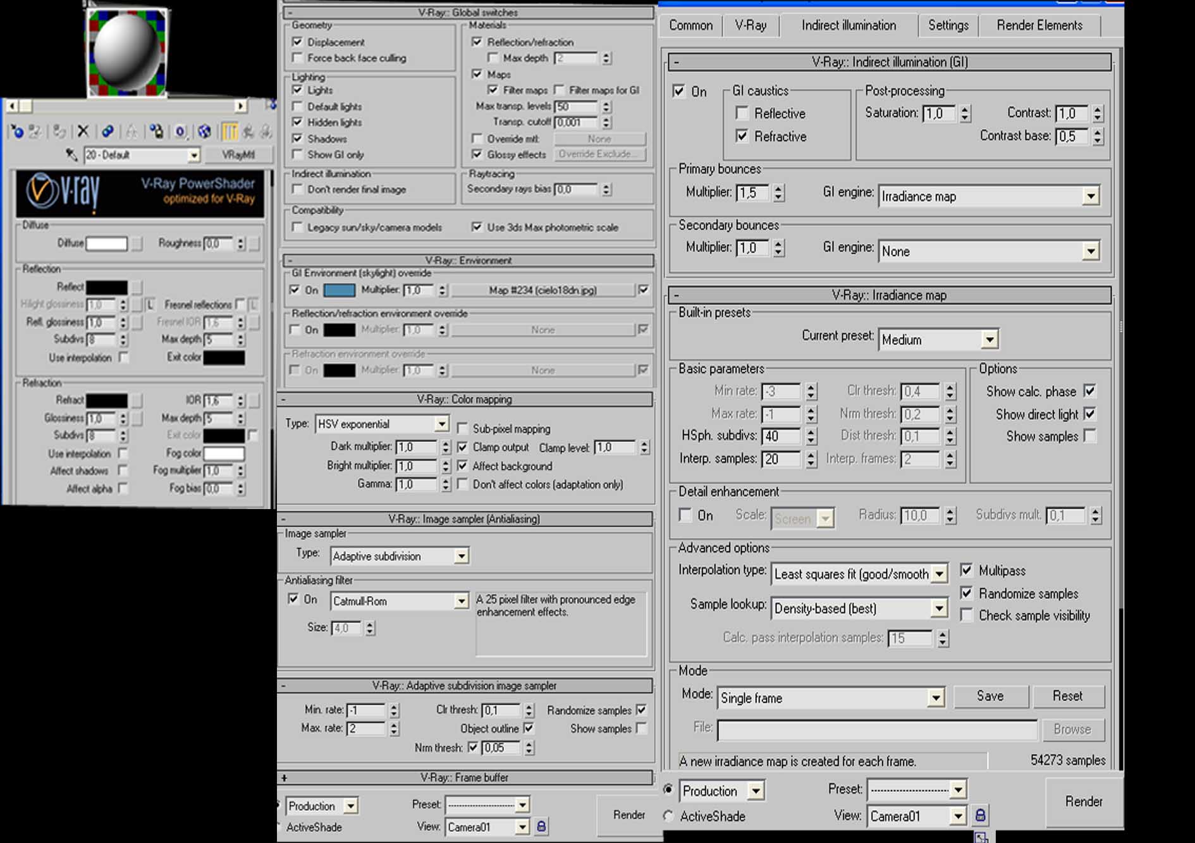Click the Reflect color swatch

(x=106, y=287)
